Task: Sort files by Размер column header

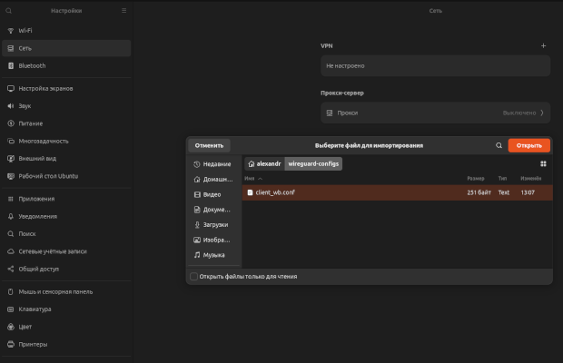Action: click(x=475, y=179)
